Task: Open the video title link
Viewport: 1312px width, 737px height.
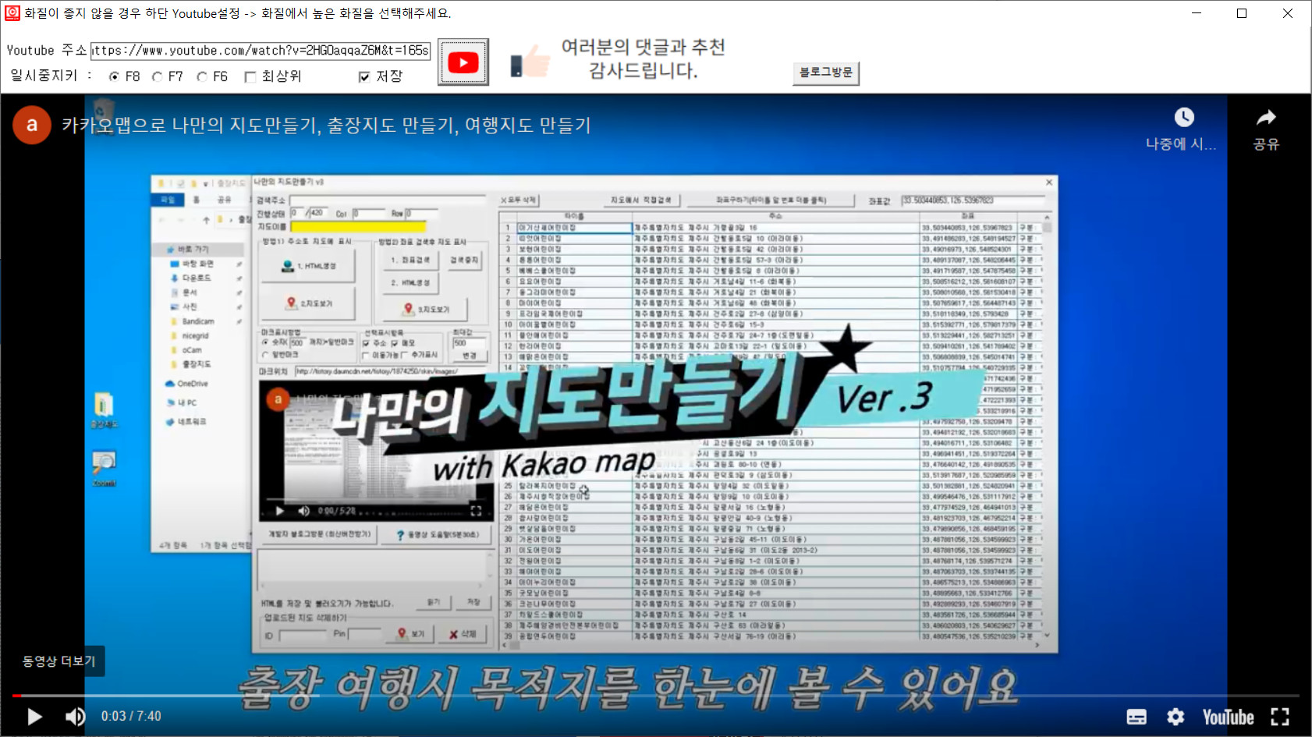Action: click(x=326, y=126)
